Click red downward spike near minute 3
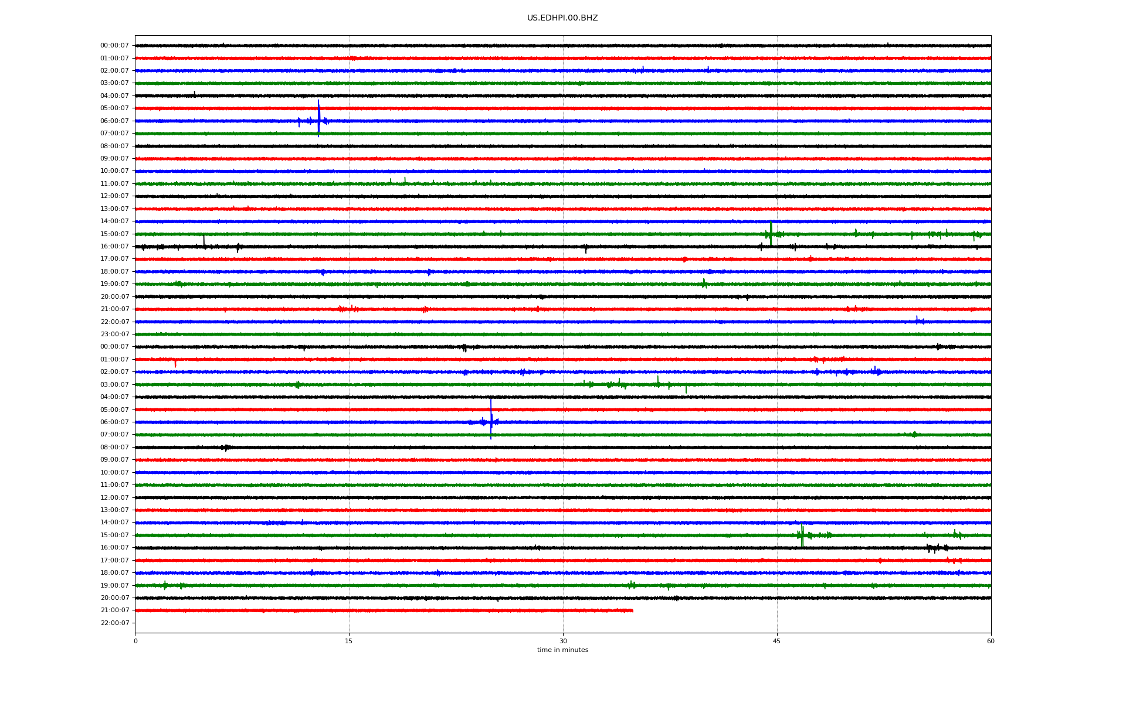 tap(175, 364)
